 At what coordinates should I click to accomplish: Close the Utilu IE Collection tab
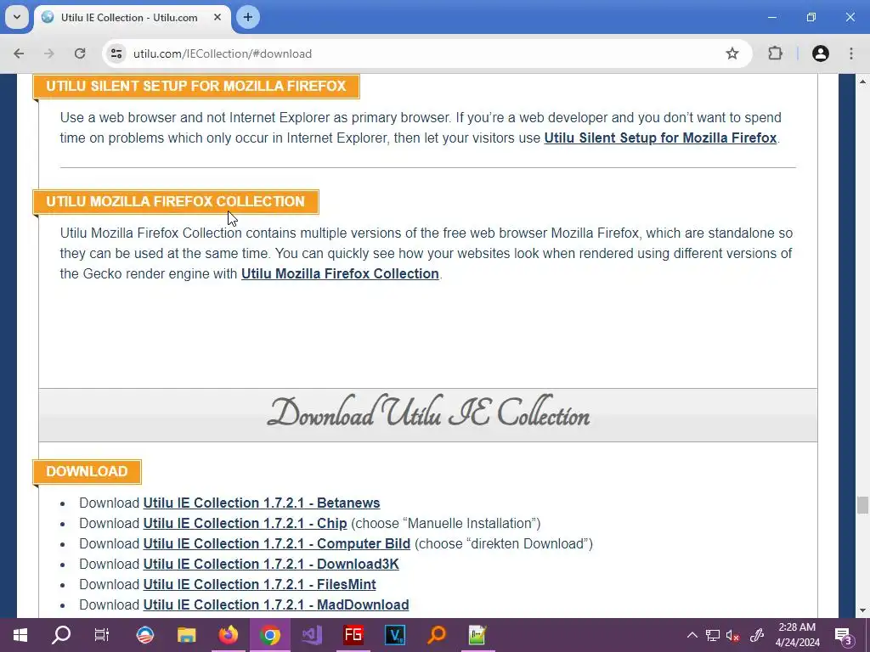click(x=217, y=17)
